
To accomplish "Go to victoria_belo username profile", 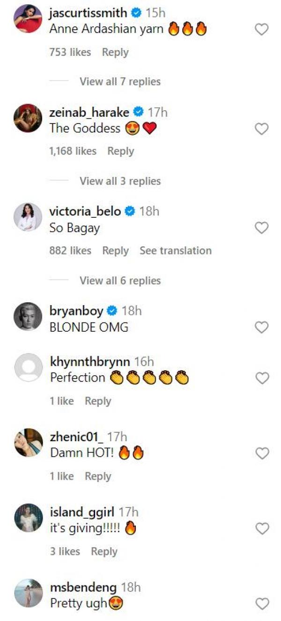I will coord(85,211).
